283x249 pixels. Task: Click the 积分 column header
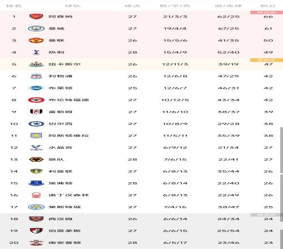pyautogui.click(x=268, y=6)
